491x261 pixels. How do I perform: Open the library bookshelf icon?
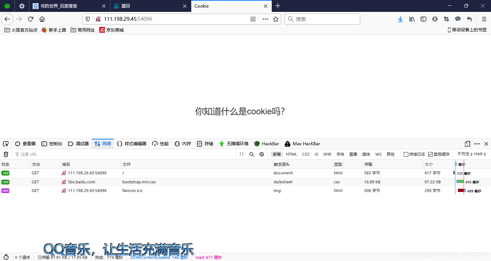[x=412, y=19]
